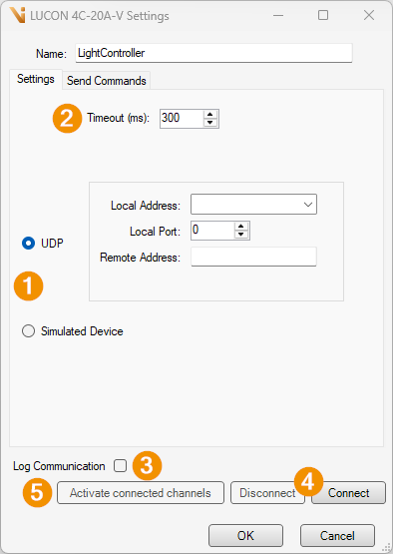Switch to the Settings tab

tap(36, 79)
